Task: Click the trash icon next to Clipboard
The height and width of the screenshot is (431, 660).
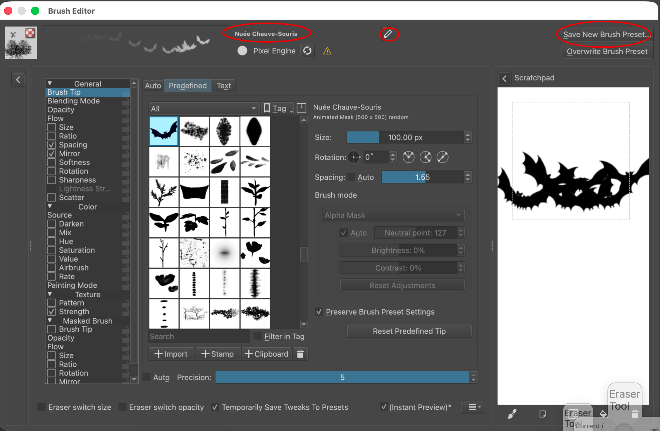Action: [x=300, y=354]
